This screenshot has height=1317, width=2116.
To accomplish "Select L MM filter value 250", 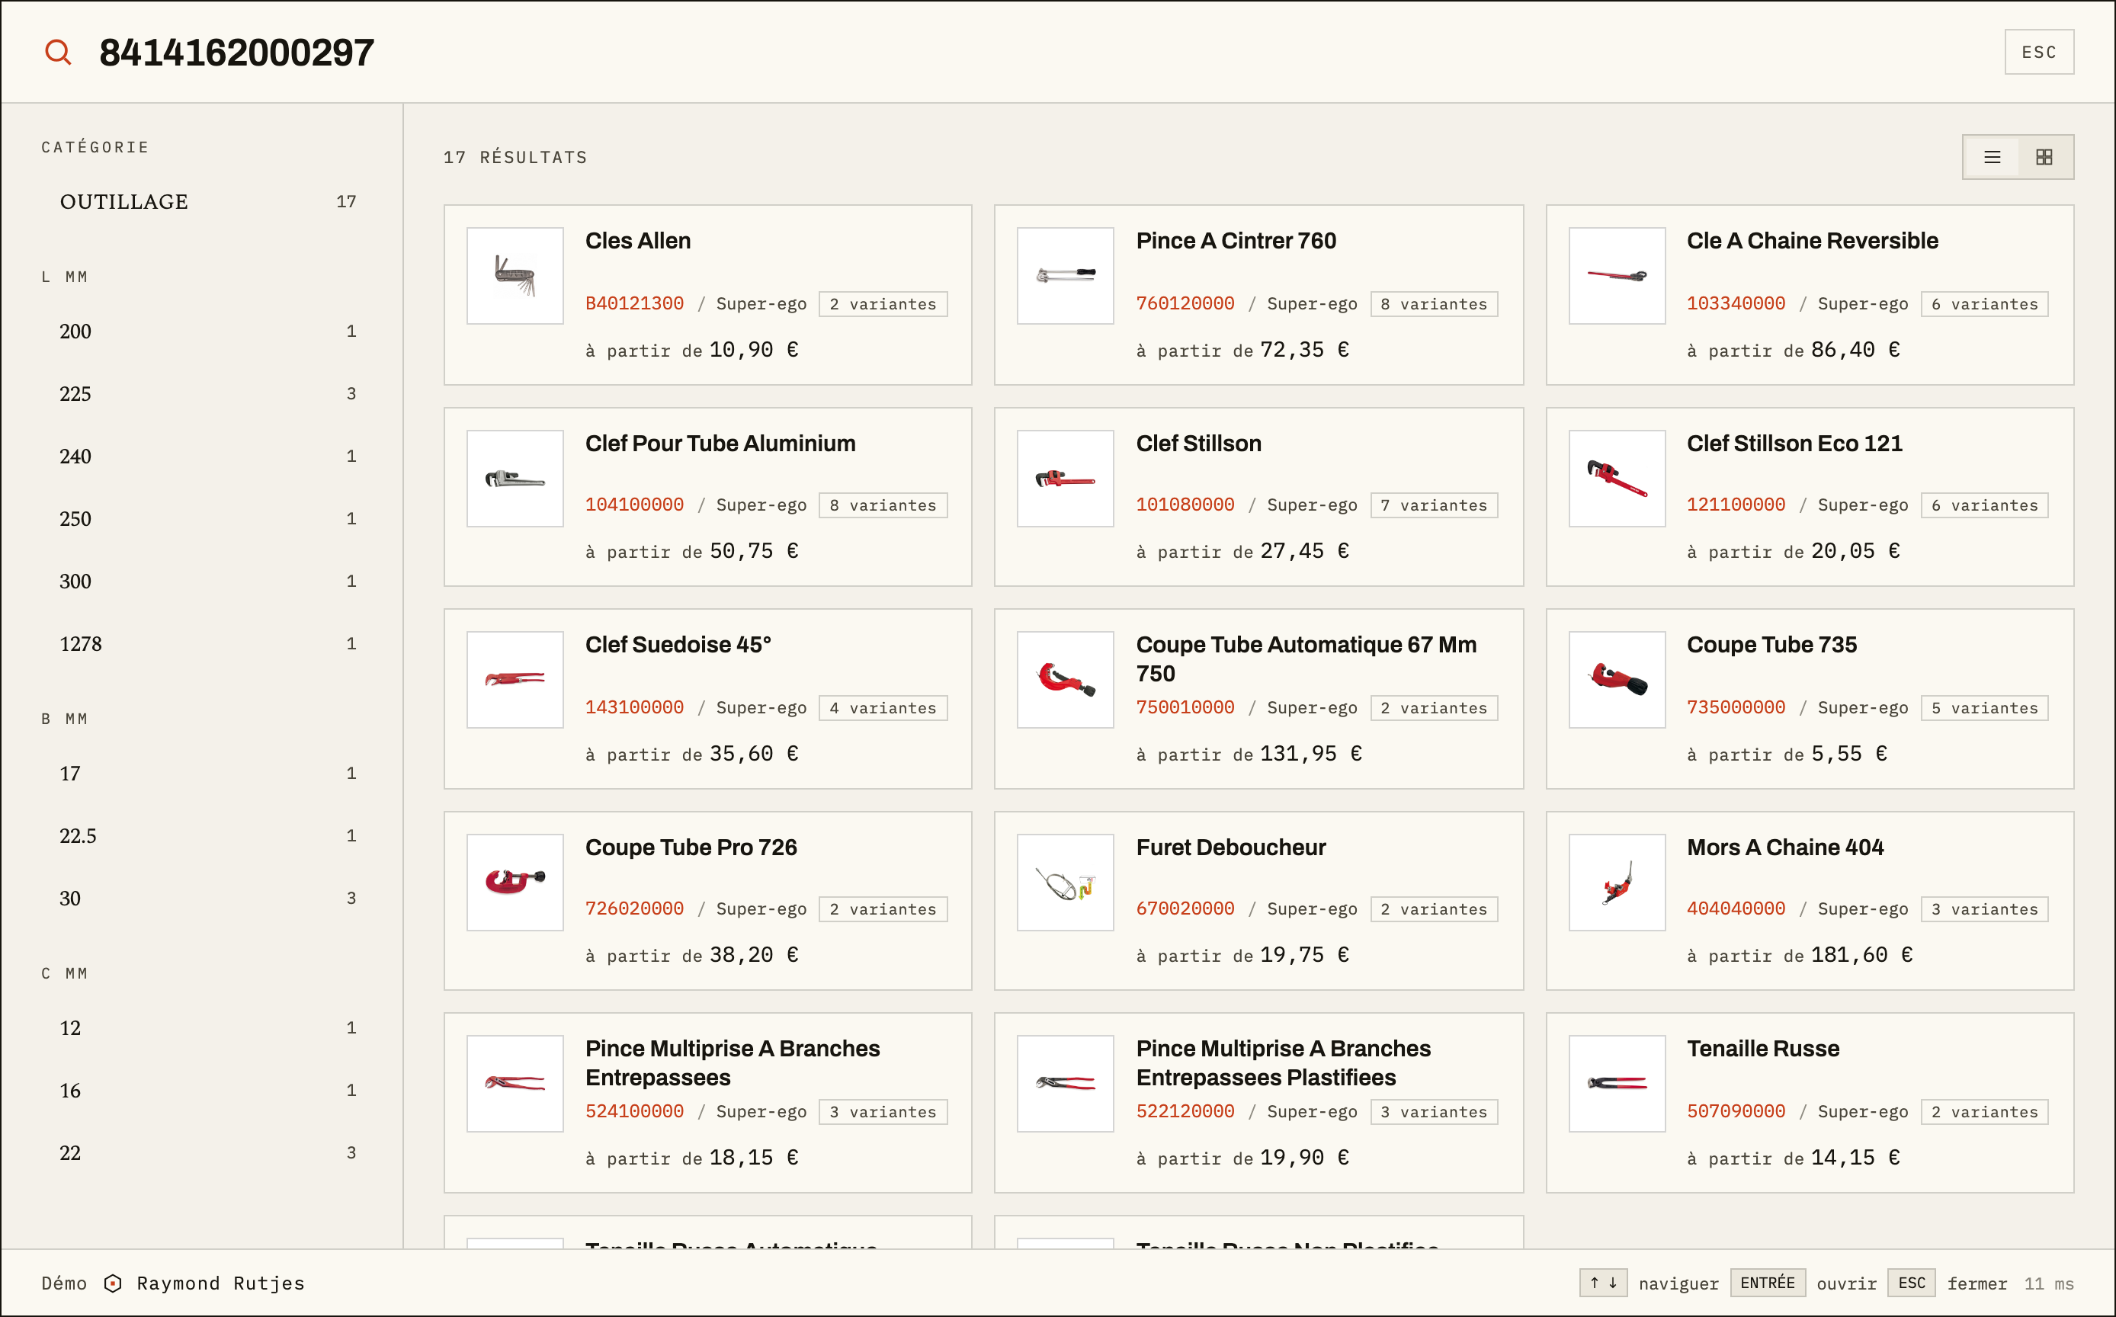I will click(207, 519).
